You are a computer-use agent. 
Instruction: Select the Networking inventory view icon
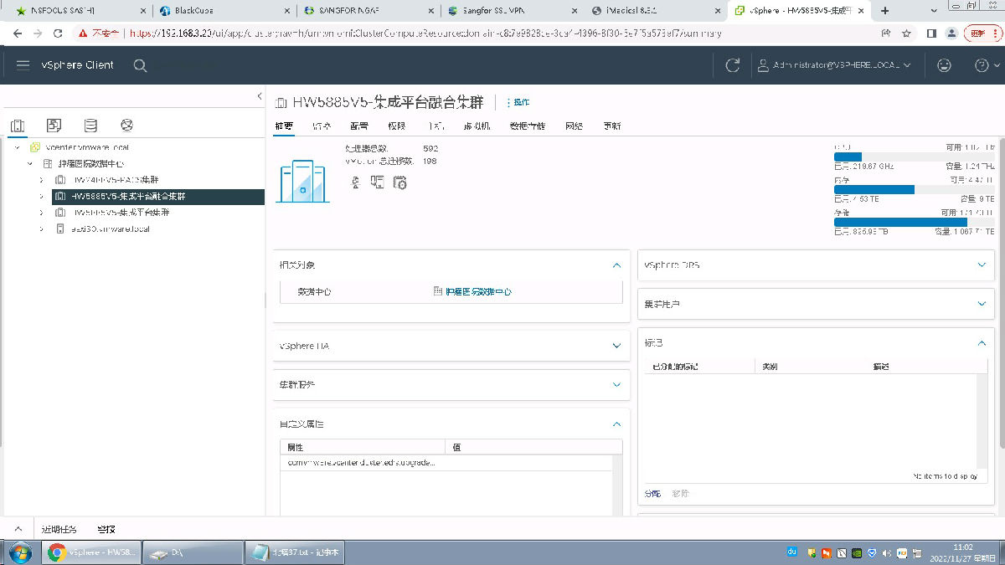pos(127,126)
